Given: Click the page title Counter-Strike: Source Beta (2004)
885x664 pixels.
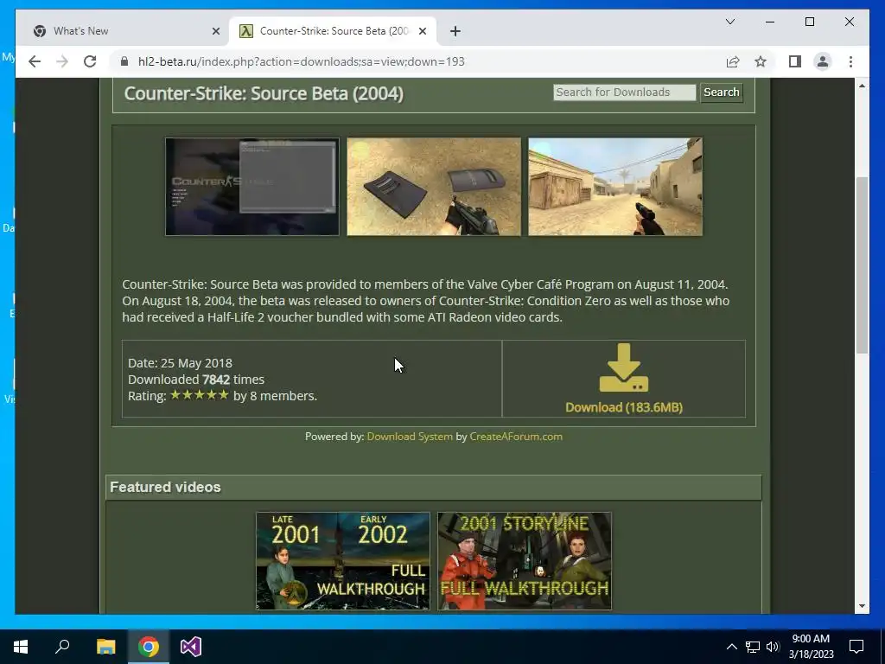Looking at the screenshot, I should [264, 93].
